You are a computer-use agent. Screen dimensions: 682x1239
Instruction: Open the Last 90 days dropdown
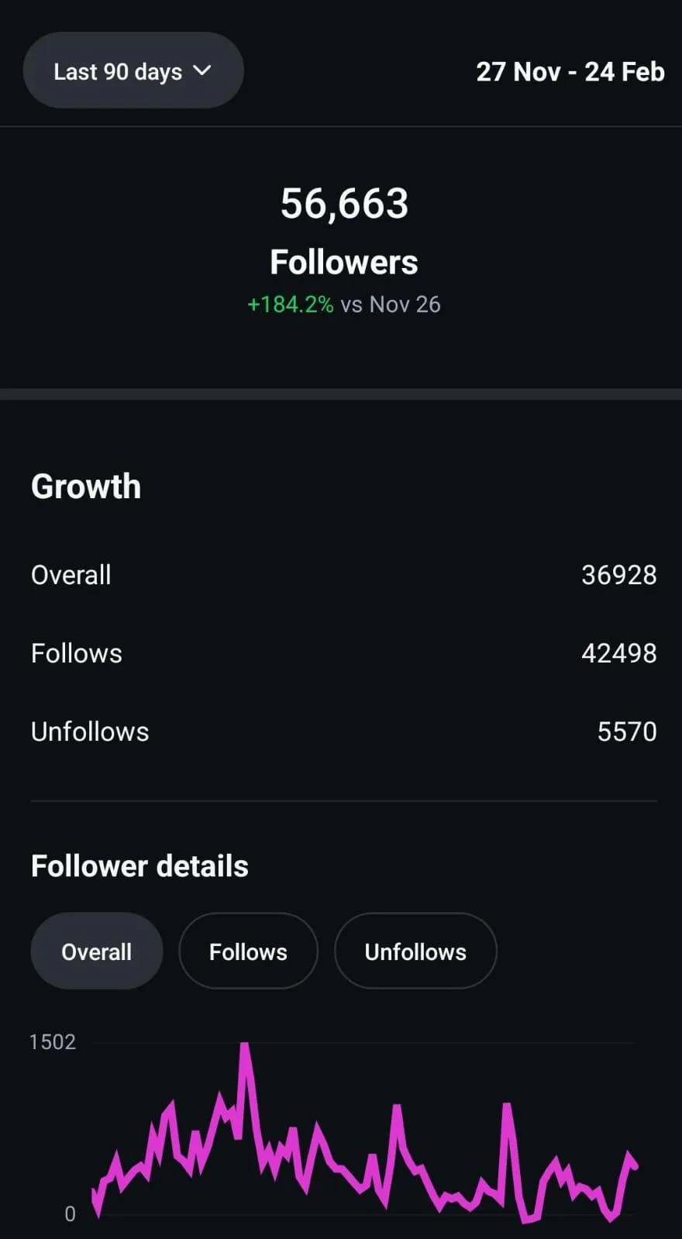tap(133, 71)
